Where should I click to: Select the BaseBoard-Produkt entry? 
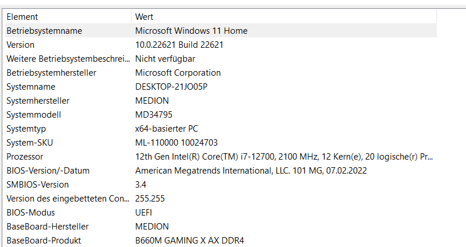click(44, 241)
